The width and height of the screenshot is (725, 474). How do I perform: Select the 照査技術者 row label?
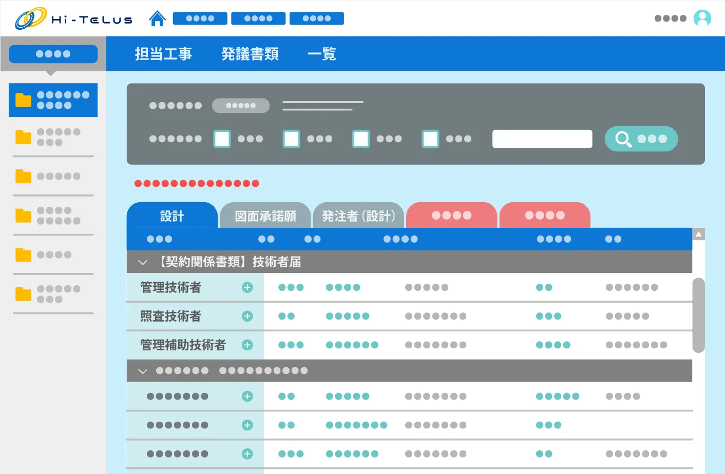point(170,316)
